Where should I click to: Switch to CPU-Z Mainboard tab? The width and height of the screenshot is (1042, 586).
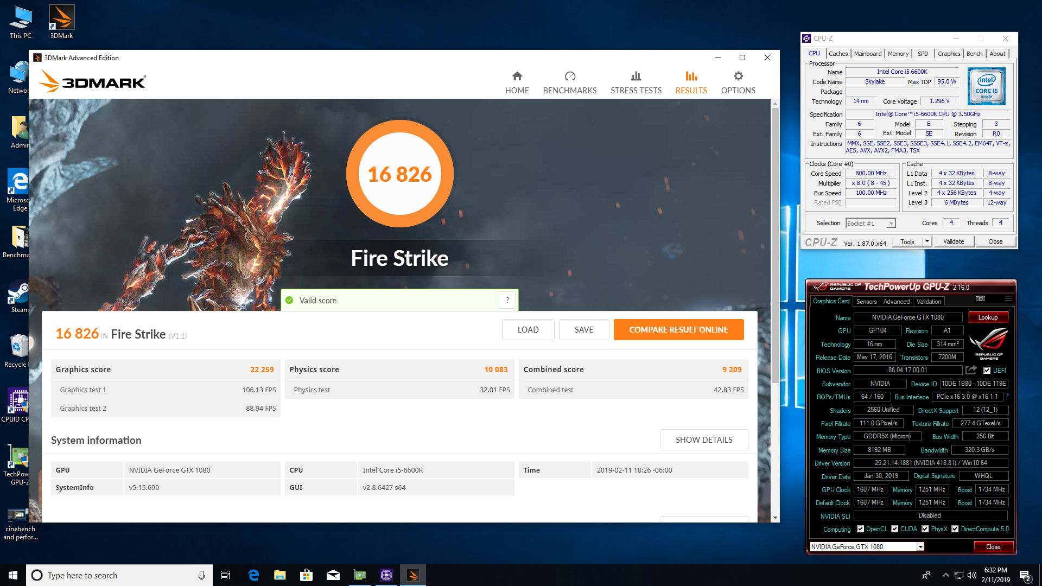[867, 54]
